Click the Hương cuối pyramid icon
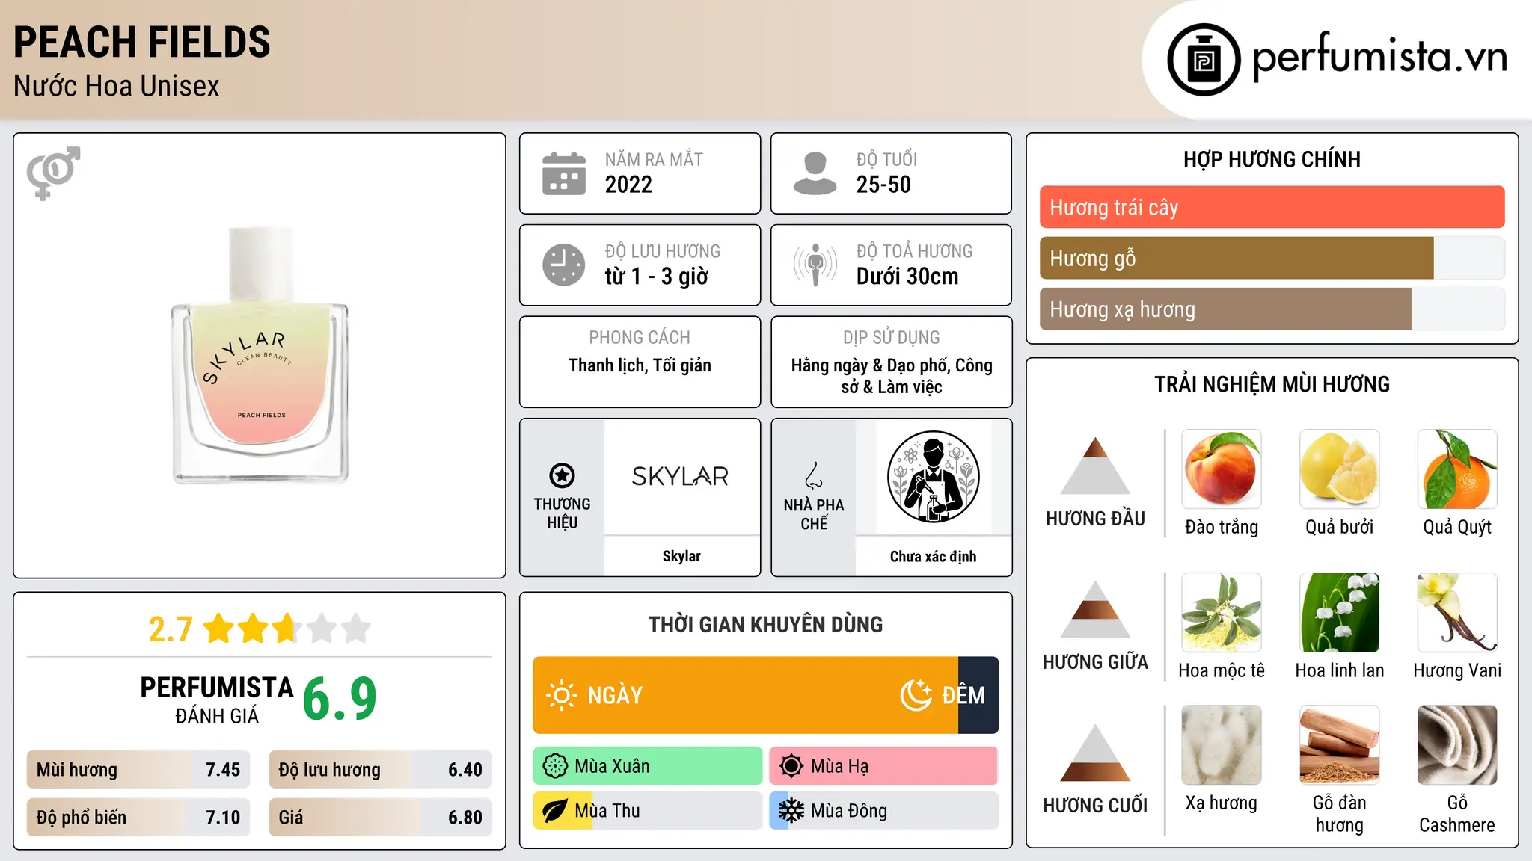The height and width of the screenshot is (861, 1532). (x=1095, y=753)
